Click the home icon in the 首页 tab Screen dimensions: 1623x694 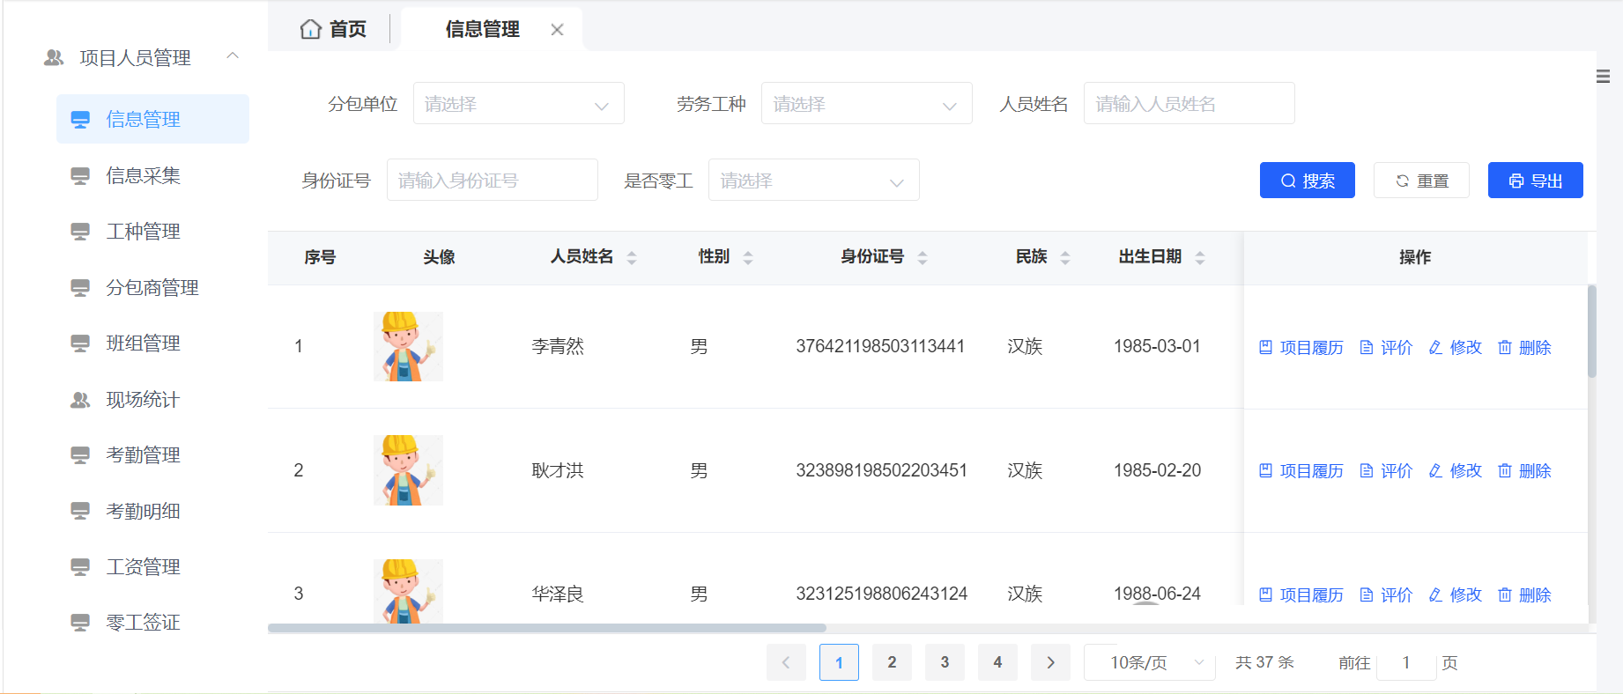pyautogui.click(x=310, y=29)
